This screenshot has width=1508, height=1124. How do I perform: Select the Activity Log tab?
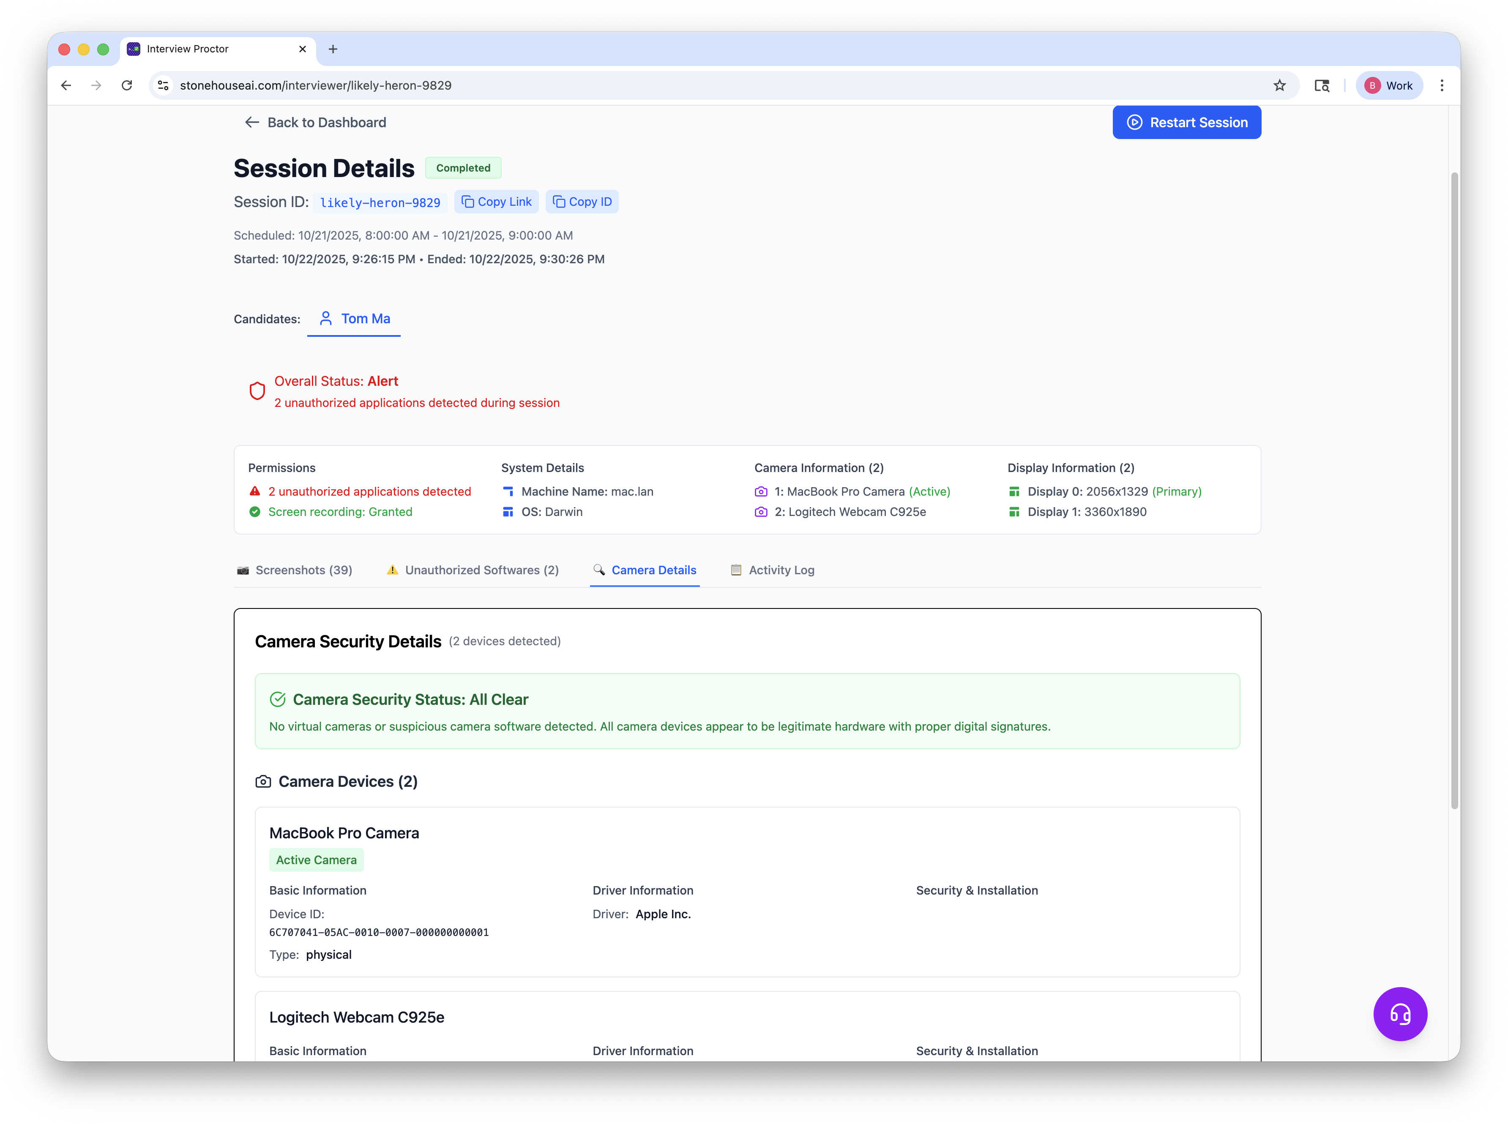point(772,570)
